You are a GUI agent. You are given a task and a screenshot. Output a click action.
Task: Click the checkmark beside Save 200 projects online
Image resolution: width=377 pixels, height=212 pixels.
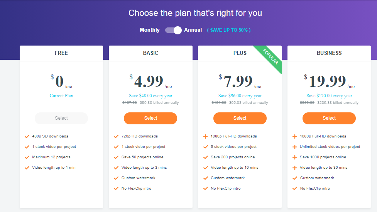[205, 158]
